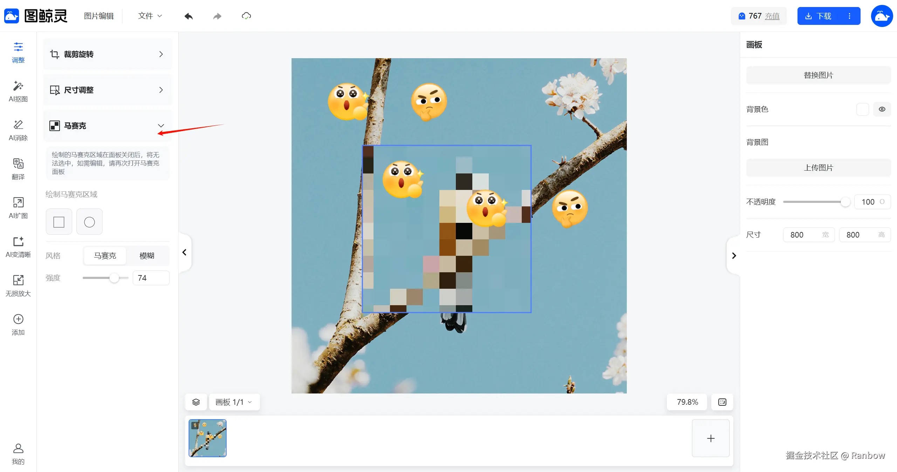Image resolution: width=897 pixels, height=472 pixels.
Task: Collapse the 马赛克 section
Action: (161, 126)
